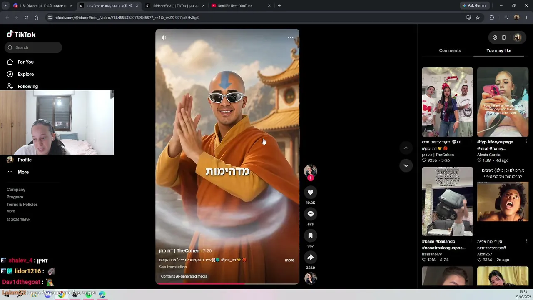Expand the caption with 'more'
This screenshot has width=533, height=300.
[x=290, y=260]
